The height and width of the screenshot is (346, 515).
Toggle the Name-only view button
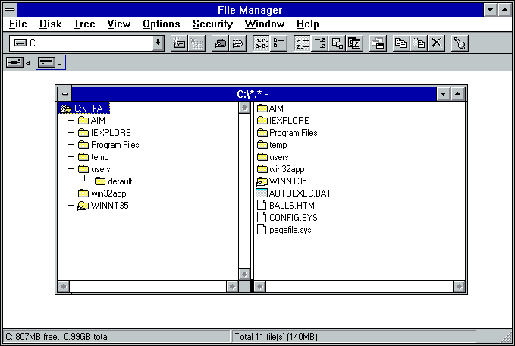[260, 43]
